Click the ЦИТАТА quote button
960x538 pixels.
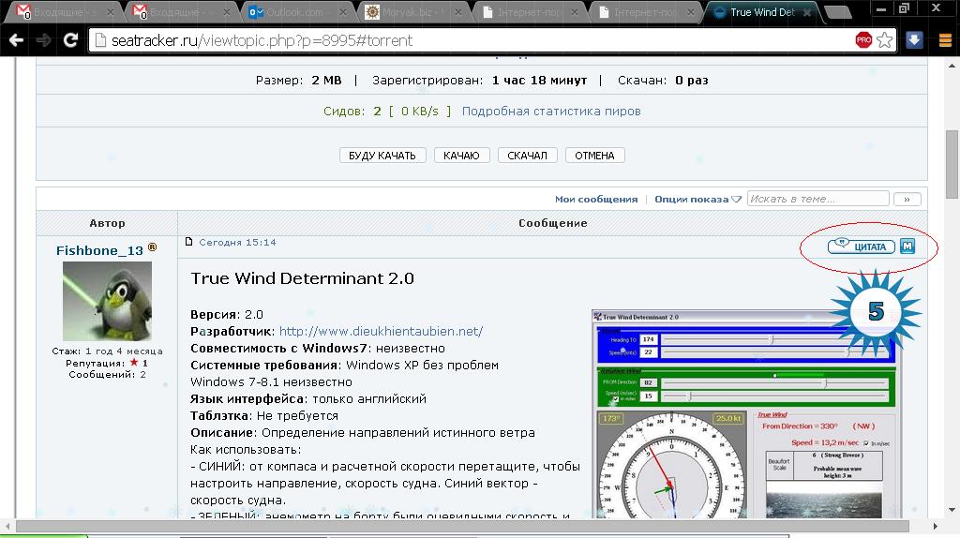(x=860, y=247)
